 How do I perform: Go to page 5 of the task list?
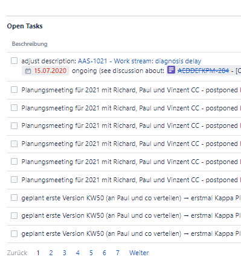(91, 253)
